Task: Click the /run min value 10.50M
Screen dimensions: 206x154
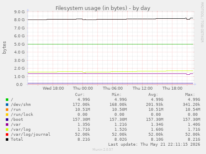Action: click(119, 110)
